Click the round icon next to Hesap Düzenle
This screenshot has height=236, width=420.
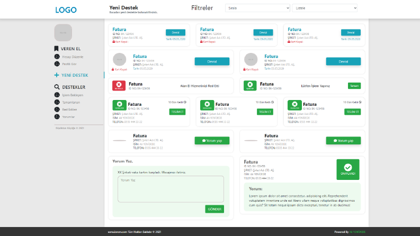(57, 57)
